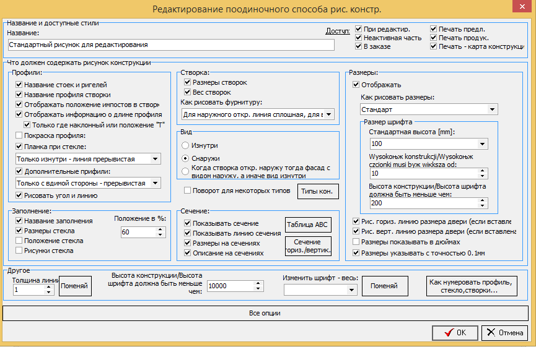Confirm with the OK checkmark button
Viewport: 536px width, 347px height.
[455, 332]
